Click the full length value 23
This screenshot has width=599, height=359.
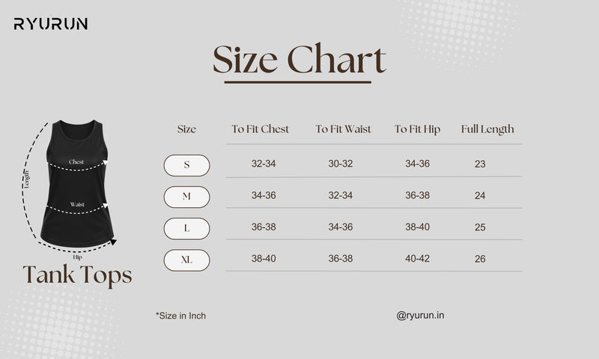[480, 164]
